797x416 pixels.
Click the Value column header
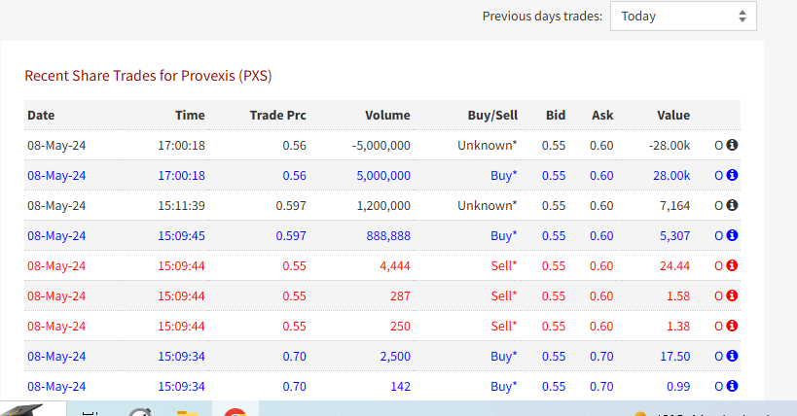pos(673,116)
